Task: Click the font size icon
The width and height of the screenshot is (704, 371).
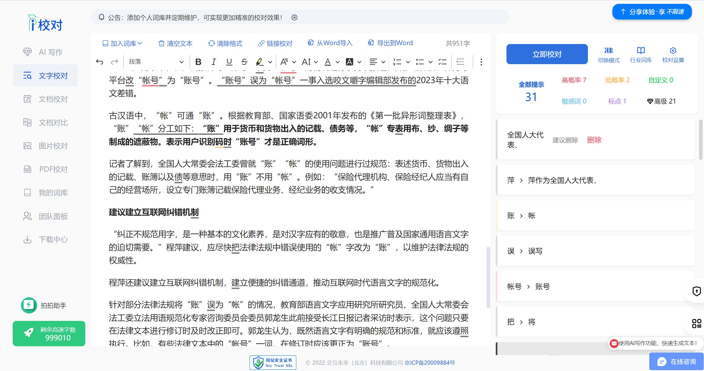Action: click(306, 62)
